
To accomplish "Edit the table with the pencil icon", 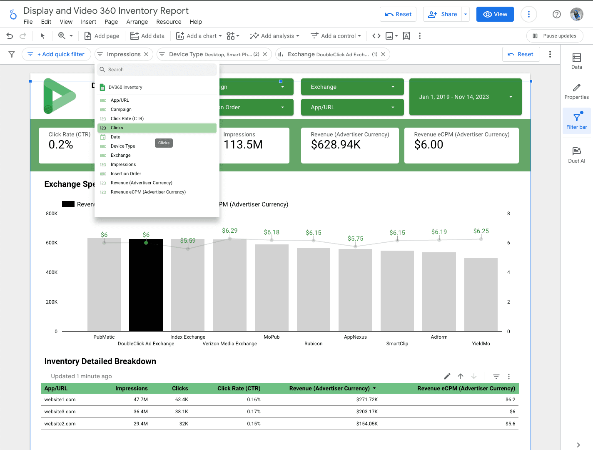I will tap(447, 376).
